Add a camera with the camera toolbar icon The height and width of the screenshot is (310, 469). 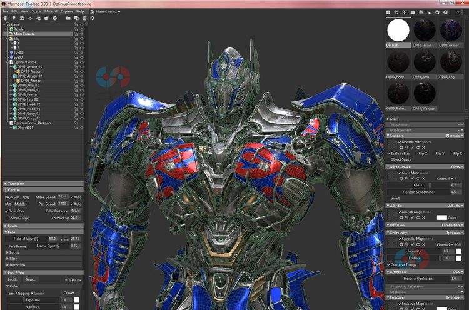[x=22, y=18]
